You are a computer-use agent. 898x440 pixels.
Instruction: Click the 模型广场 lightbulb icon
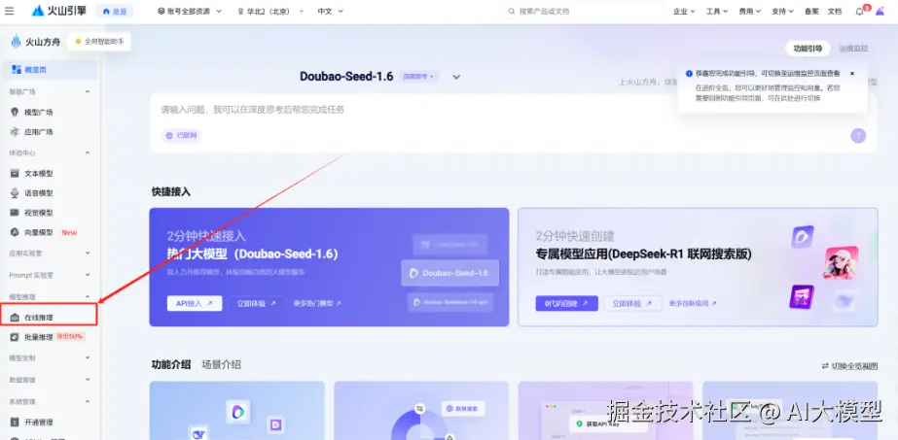point(16,112)
